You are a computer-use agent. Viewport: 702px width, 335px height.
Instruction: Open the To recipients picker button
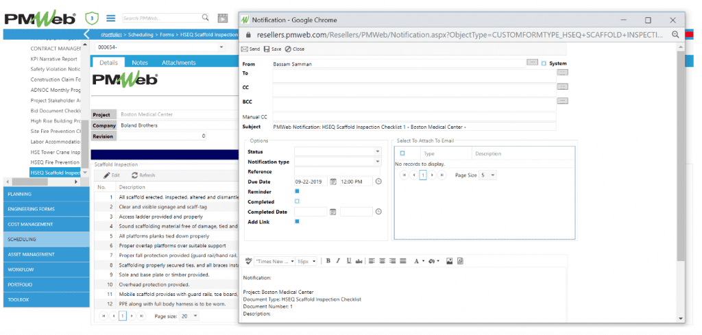(563, 72)
